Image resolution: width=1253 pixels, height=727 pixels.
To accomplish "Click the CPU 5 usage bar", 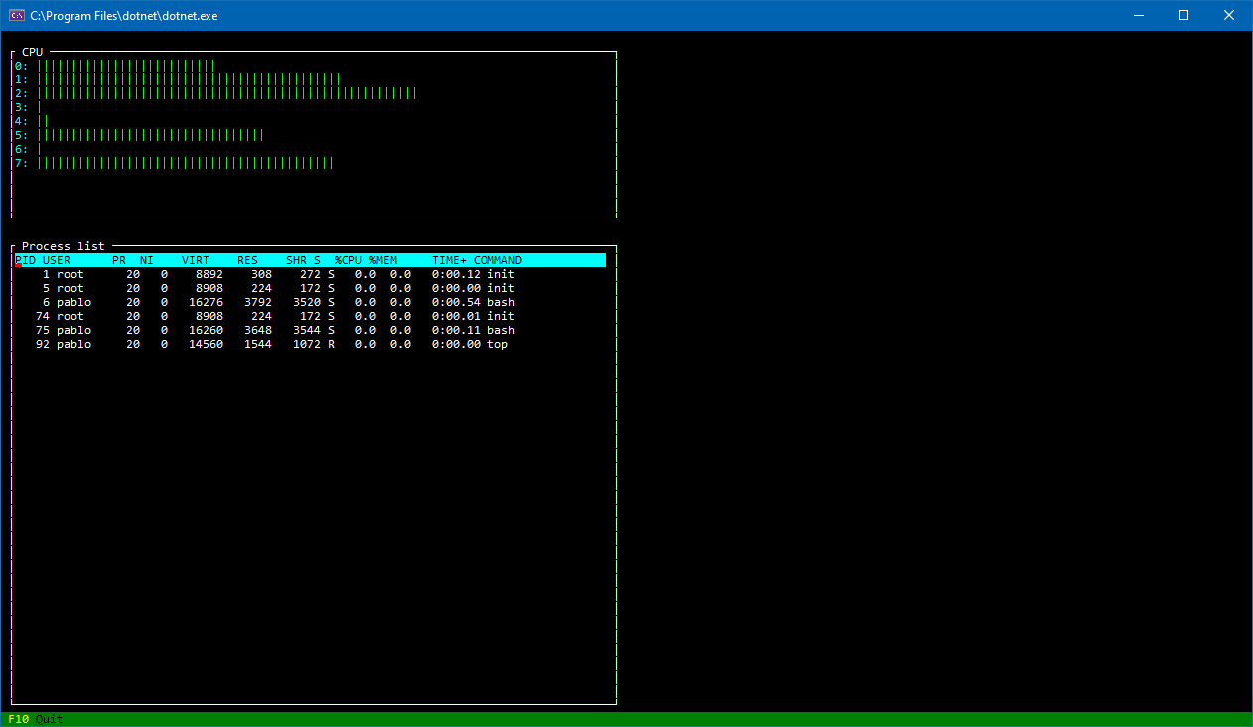I will coord(150,135).
